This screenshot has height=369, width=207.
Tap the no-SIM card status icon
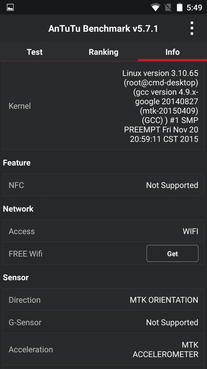coord(168,8)
